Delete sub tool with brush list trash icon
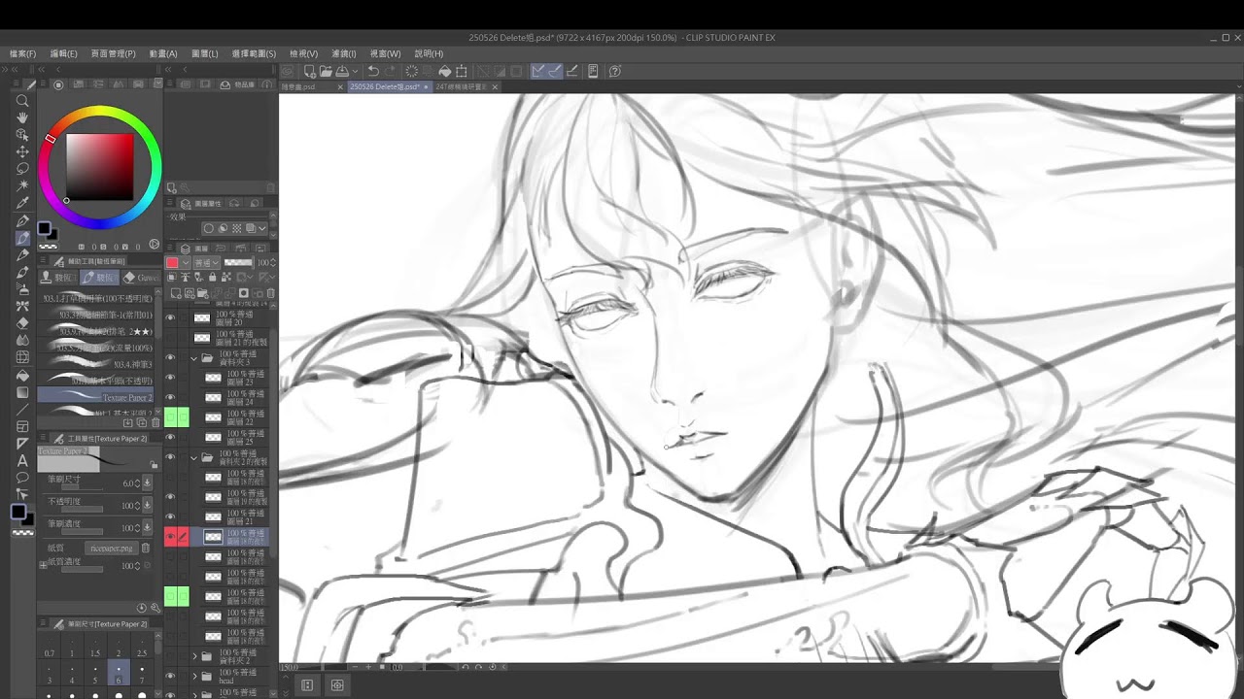This screenshot has height=699, width=1244. point(155,422)
